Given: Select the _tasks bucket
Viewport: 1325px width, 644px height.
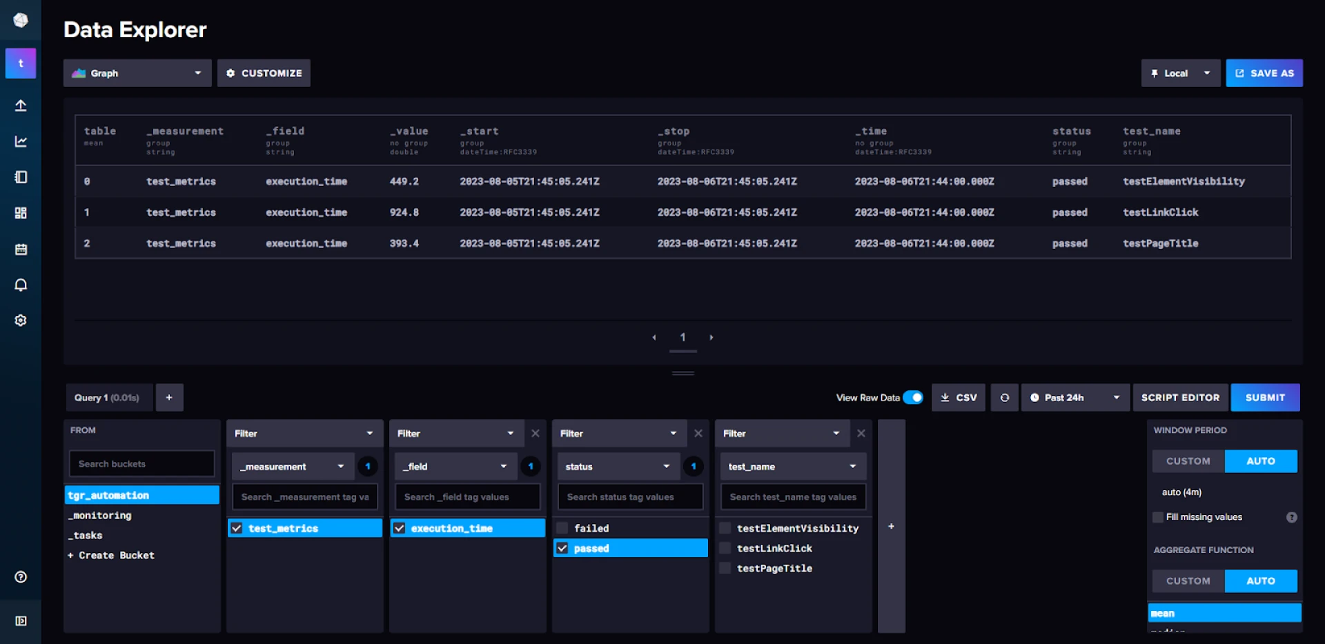Looking at the screenshot, I should pyautogui.click(x=142, y=535).
